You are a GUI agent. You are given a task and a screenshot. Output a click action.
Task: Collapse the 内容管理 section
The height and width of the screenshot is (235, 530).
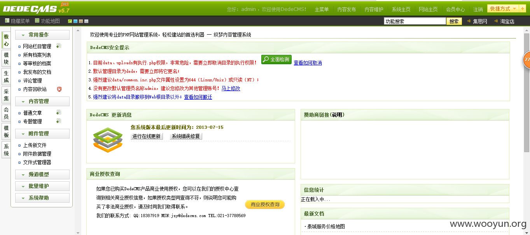[42, 101]
